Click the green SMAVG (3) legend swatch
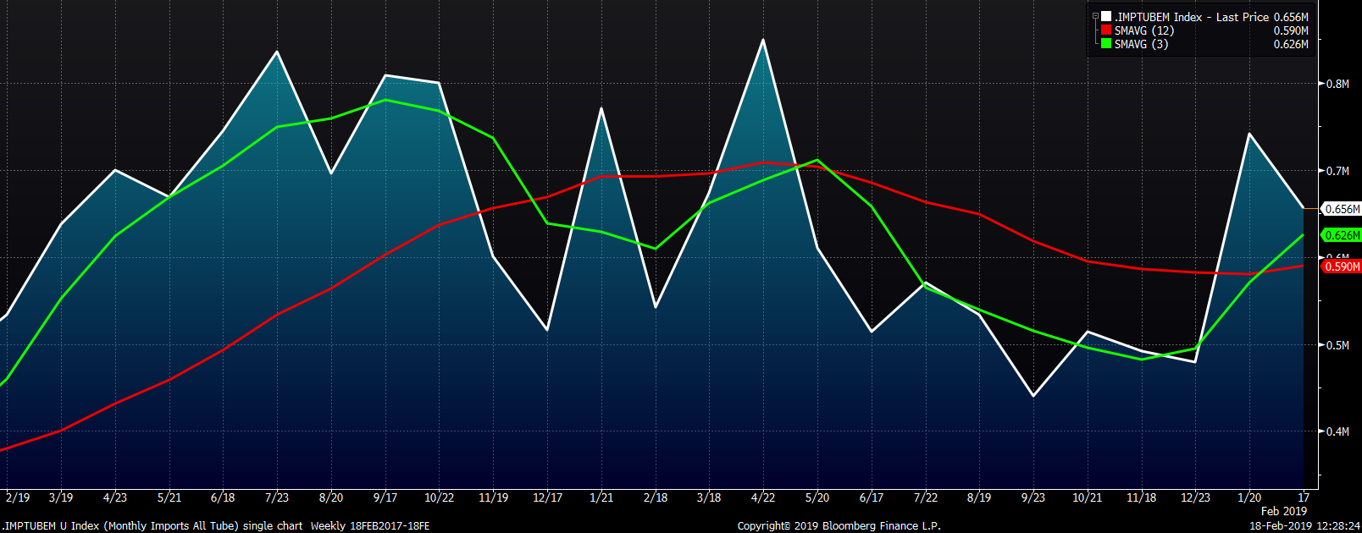 coord(1106,44)
